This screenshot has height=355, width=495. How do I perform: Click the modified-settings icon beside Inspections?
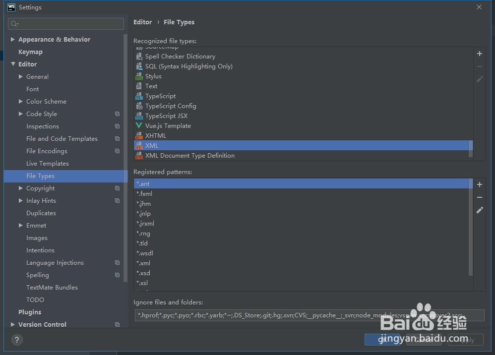117,126
